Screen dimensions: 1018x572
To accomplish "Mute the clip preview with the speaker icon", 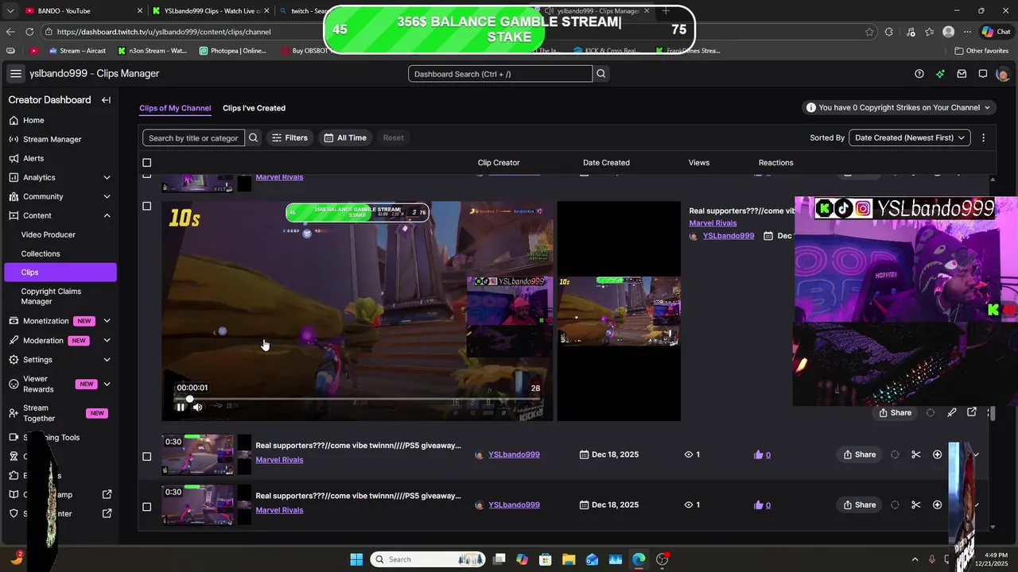I will point(197,407).
